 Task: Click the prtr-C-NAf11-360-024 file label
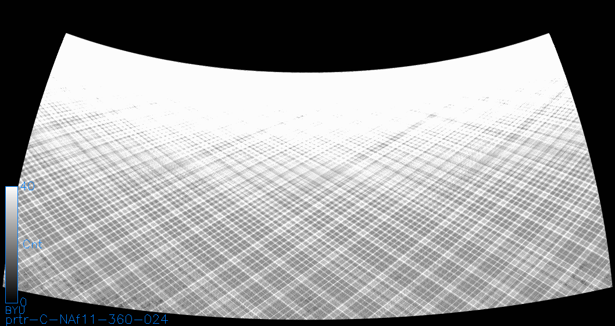coord(87,320)
